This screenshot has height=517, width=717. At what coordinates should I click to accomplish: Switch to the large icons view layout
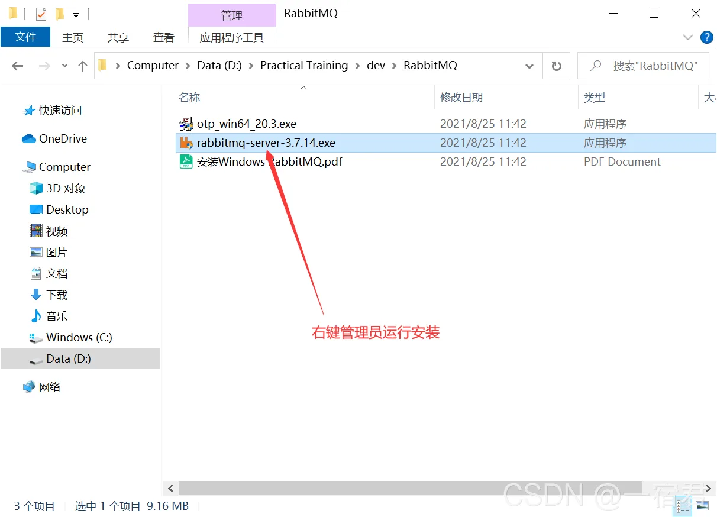[x=702, y=506]
